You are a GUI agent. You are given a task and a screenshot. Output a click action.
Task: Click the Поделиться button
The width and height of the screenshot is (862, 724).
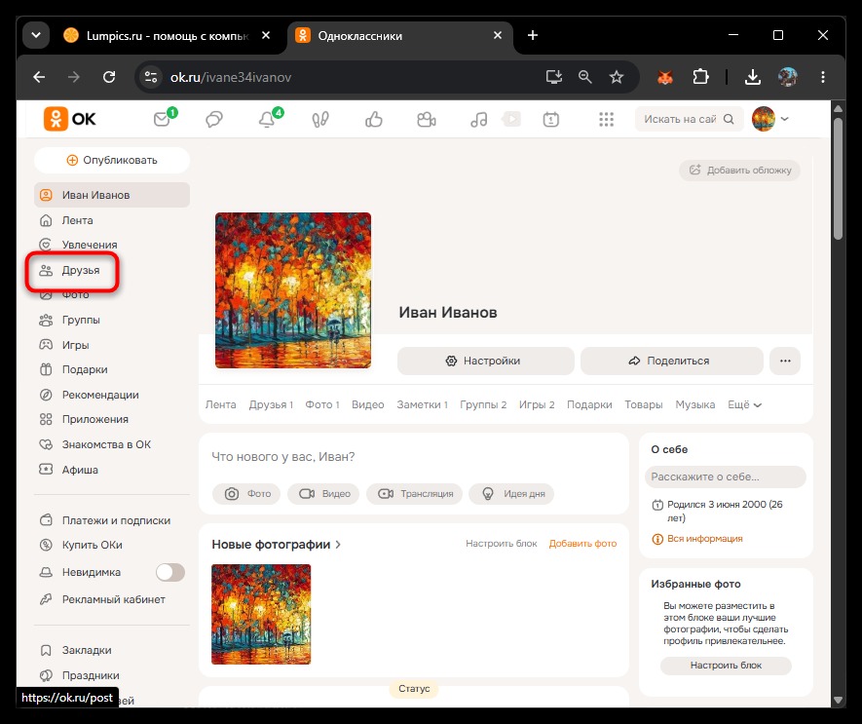pyautogui.click(x=672, y=361)
